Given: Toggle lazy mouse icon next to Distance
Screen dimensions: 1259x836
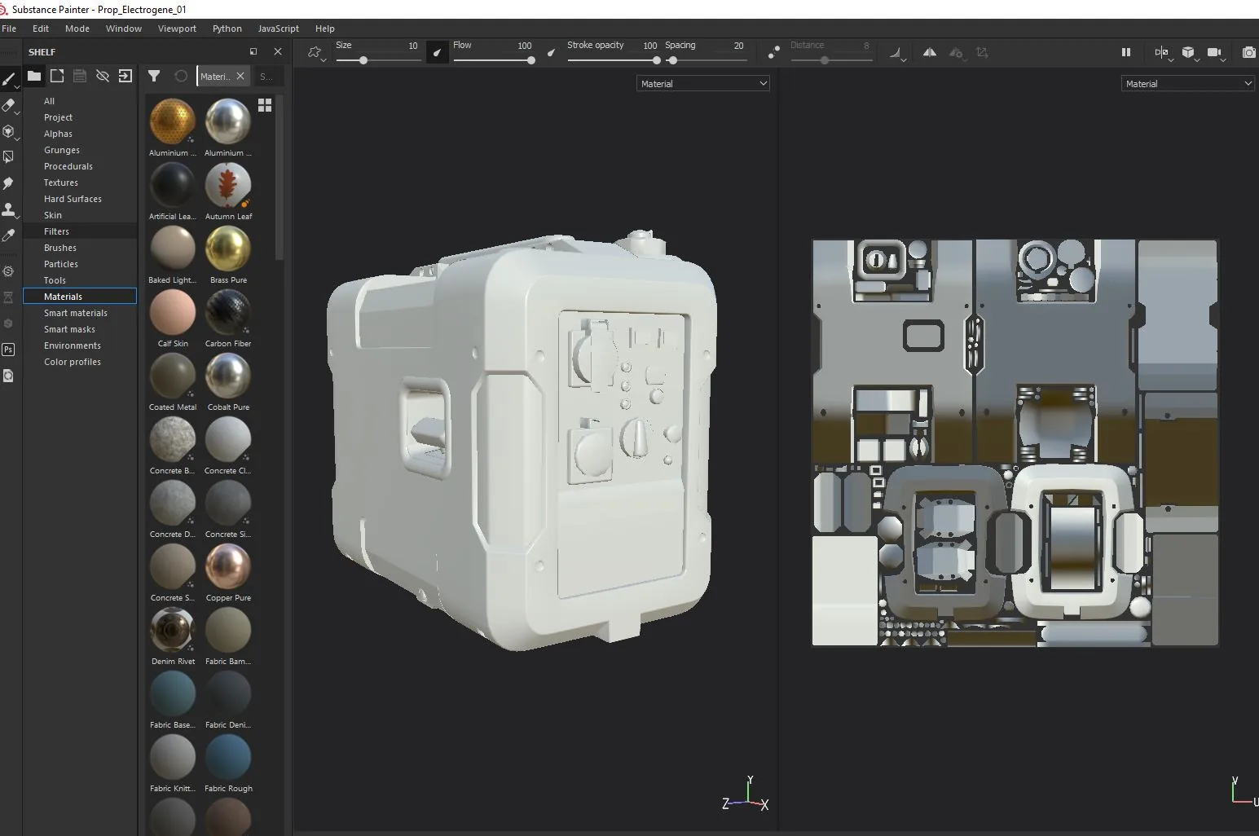Looking at the screenshot, I should click(773, 53).
